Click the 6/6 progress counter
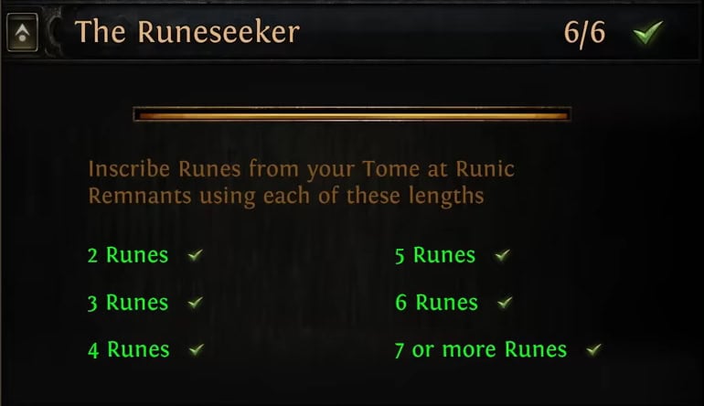Screen dimensions: 704x406 tap(584, 33)
